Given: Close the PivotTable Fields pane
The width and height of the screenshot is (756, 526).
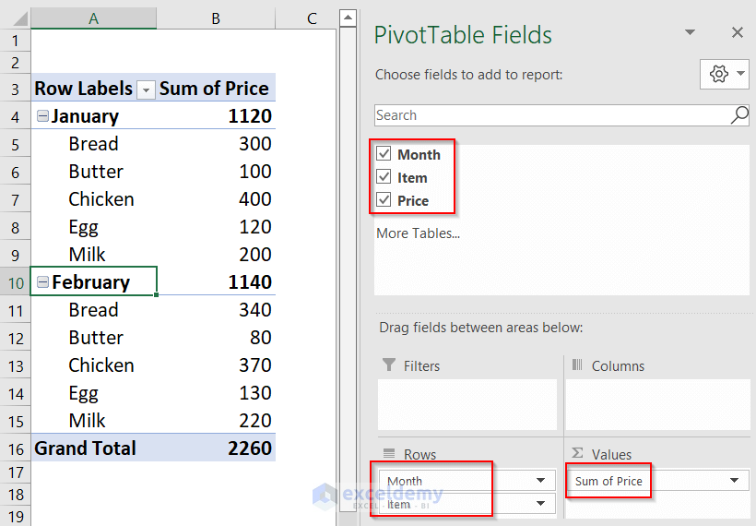Looking at the screenshot, I should 737,33.
